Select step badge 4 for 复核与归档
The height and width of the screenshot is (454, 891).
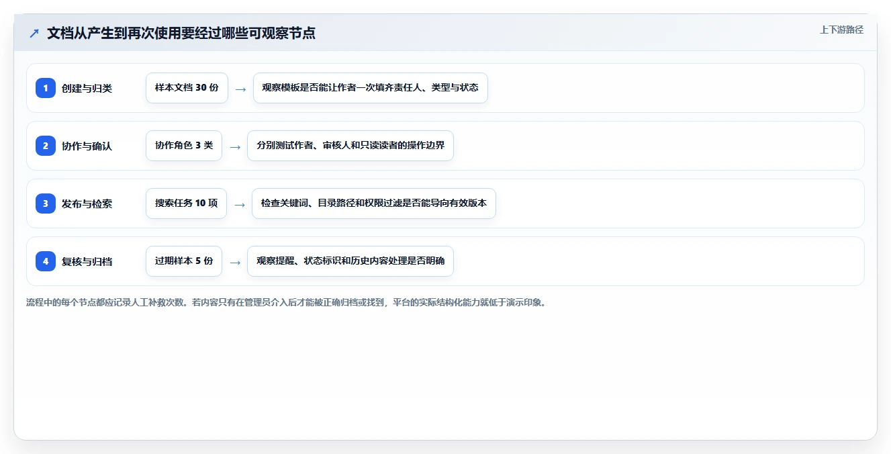46,261
